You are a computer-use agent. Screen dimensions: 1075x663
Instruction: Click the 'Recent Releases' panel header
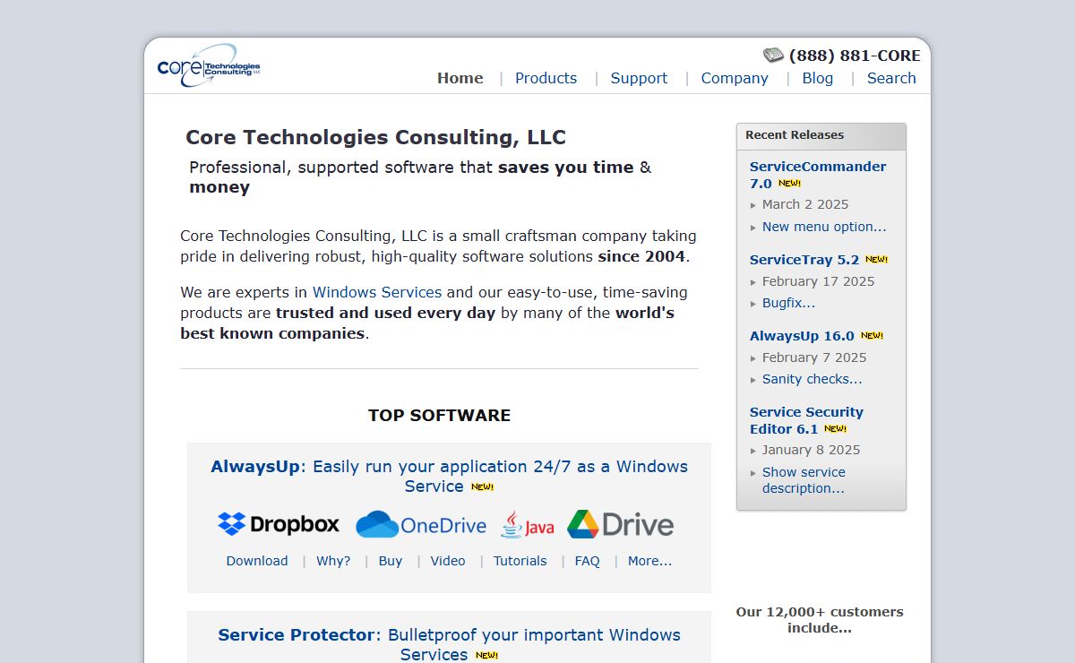coord(821,136)
